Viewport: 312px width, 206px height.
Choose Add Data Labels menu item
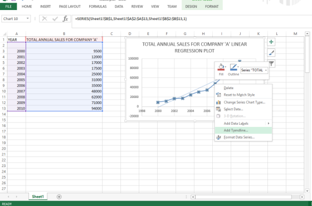pyautogui.click(x=243, y=124)
